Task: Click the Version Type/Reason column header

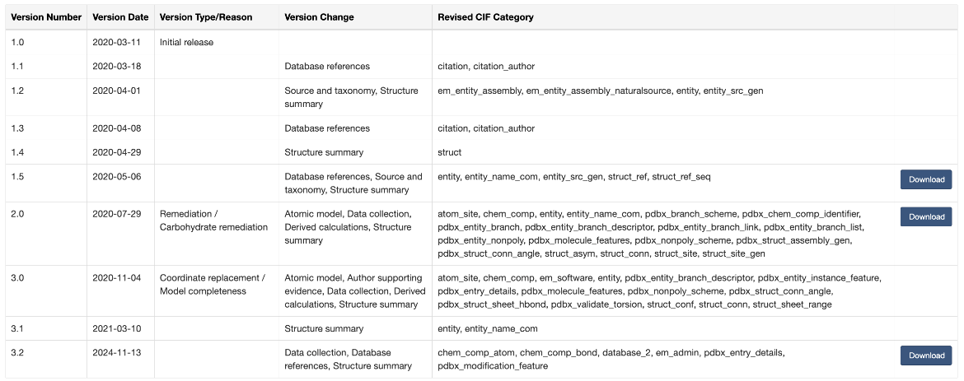Action: 206,17
